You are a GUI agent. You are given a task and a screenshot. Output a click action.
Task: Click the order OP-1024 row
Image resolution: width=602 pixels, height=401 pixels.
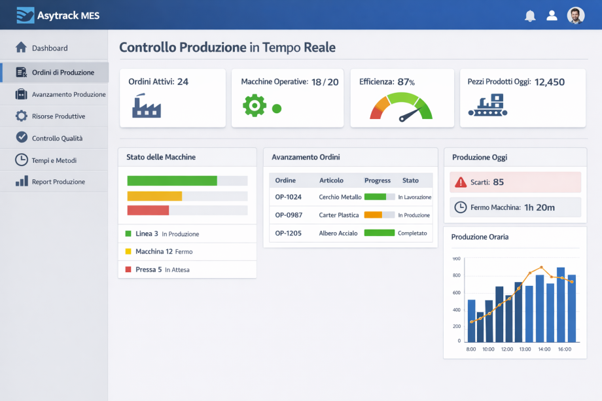point(351,197)
